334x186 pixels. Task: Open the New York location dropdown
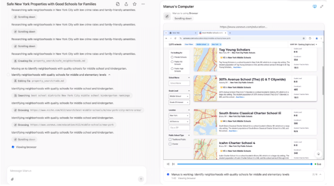[179, 116]
